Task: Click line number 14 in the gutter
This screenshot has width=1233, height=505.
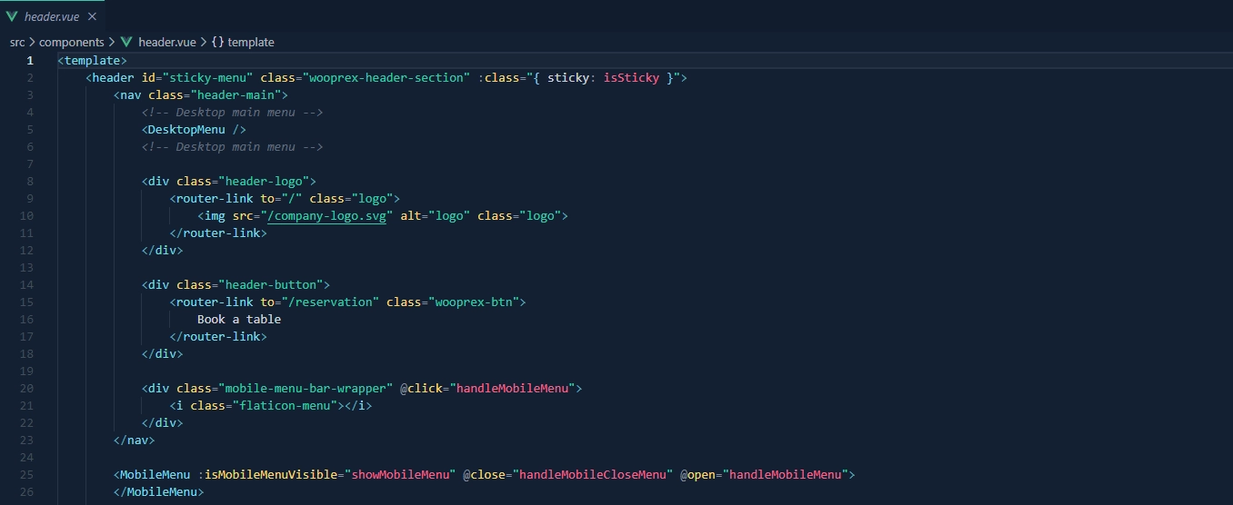Action: pyautogui.click(x=26, y=284)
